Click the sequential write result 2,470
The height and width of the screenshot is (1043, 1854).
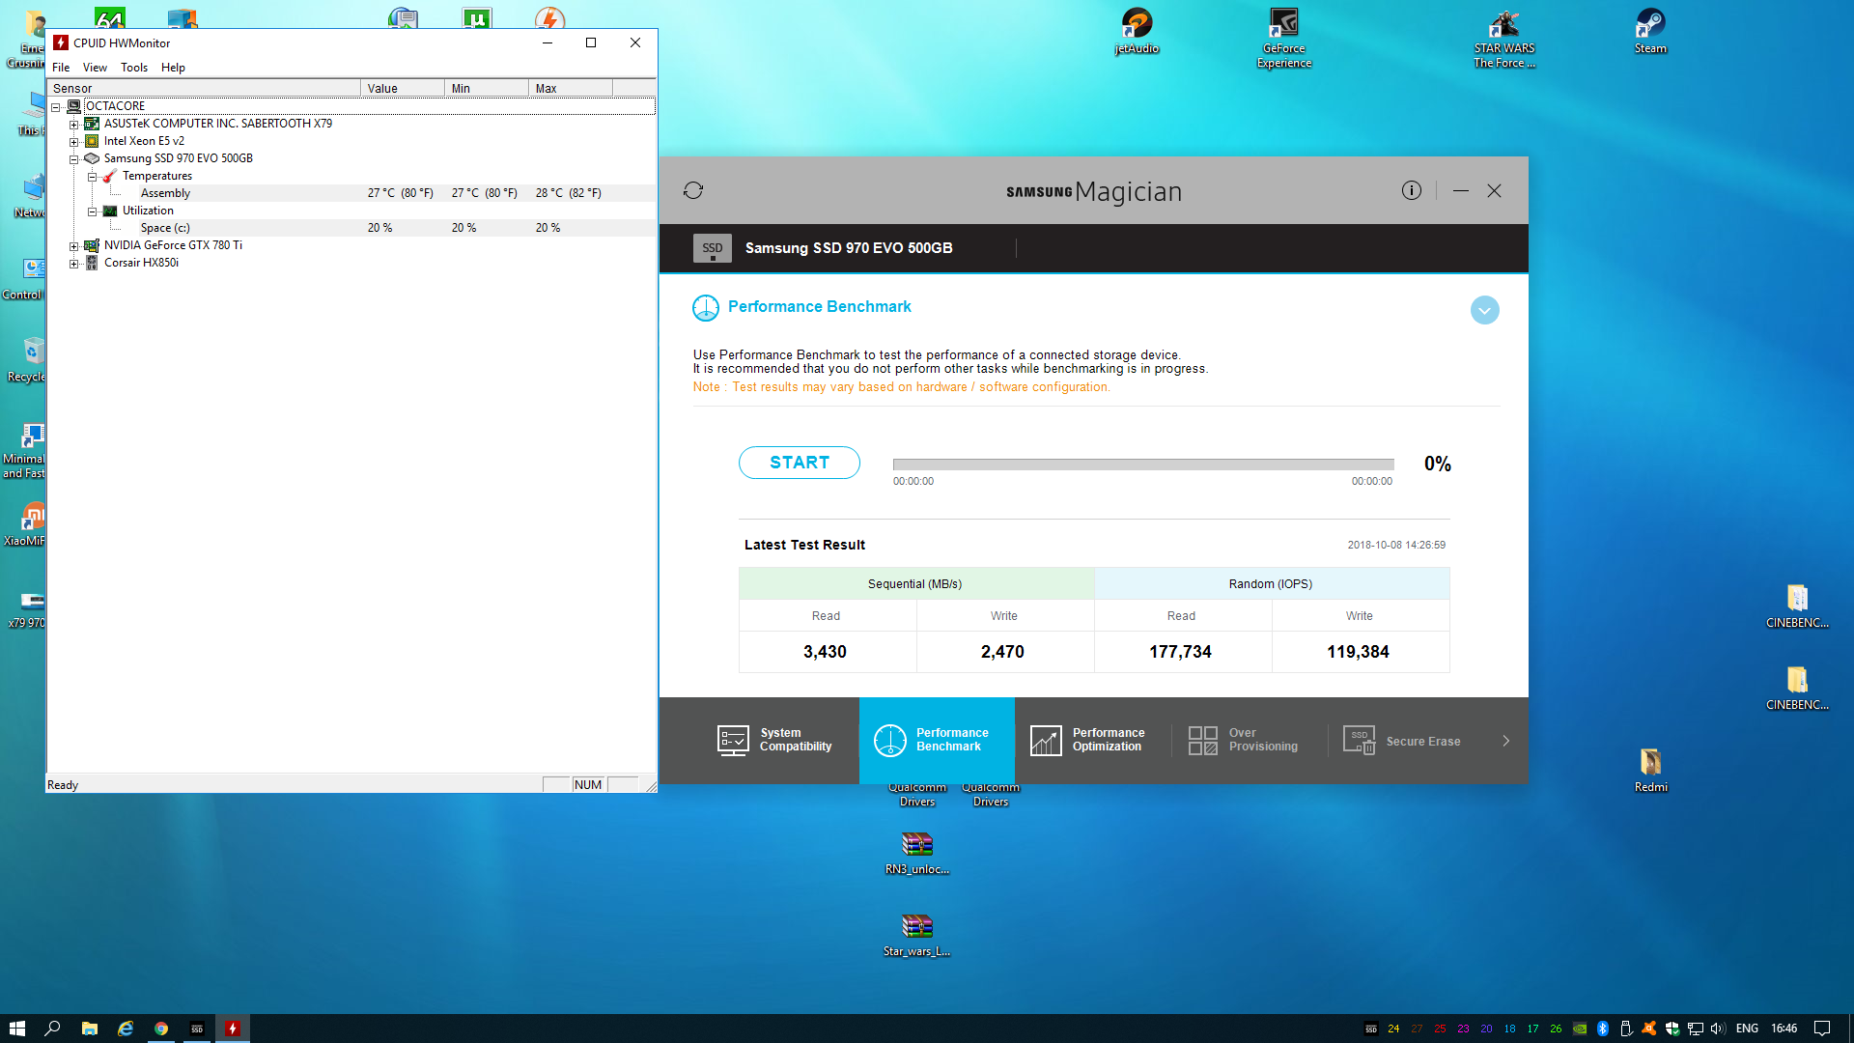click(1002, 652)
